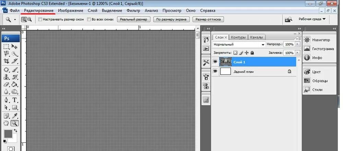
Task: Select the Blur (water drop) tool
Action: [6, 92]
